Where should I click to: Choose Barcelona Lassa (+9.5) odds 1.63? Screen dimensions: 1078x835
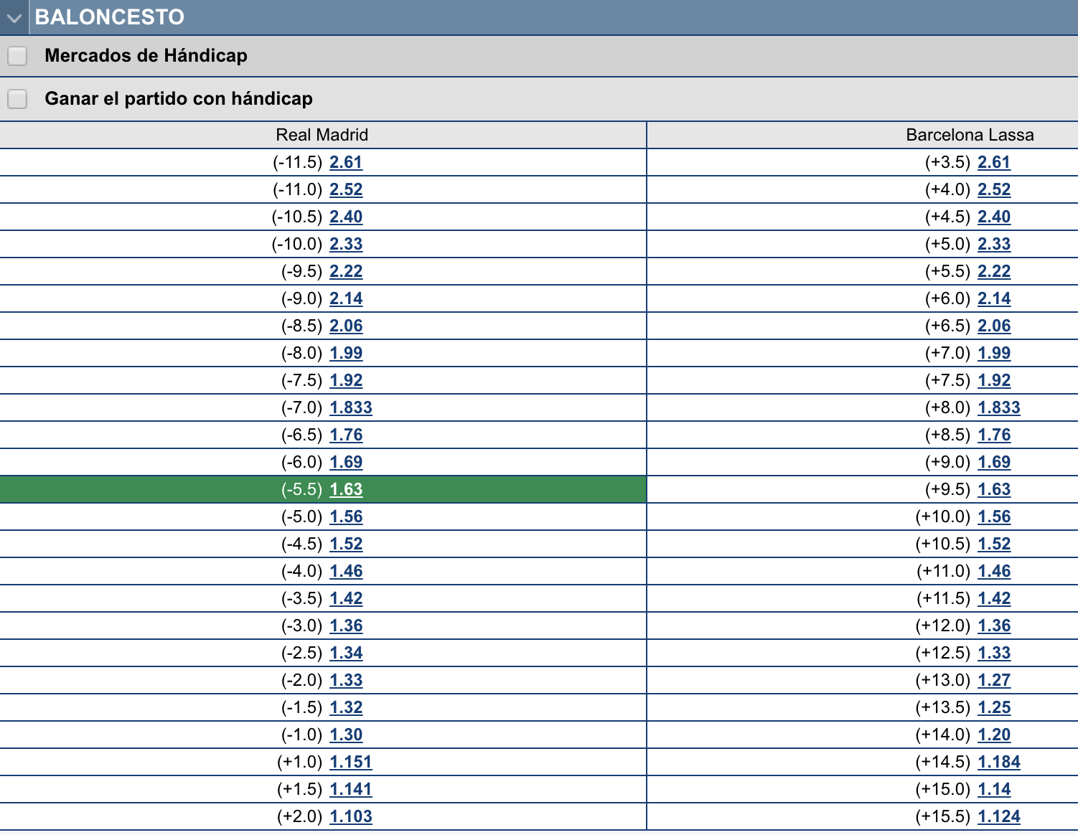point(994,489)
